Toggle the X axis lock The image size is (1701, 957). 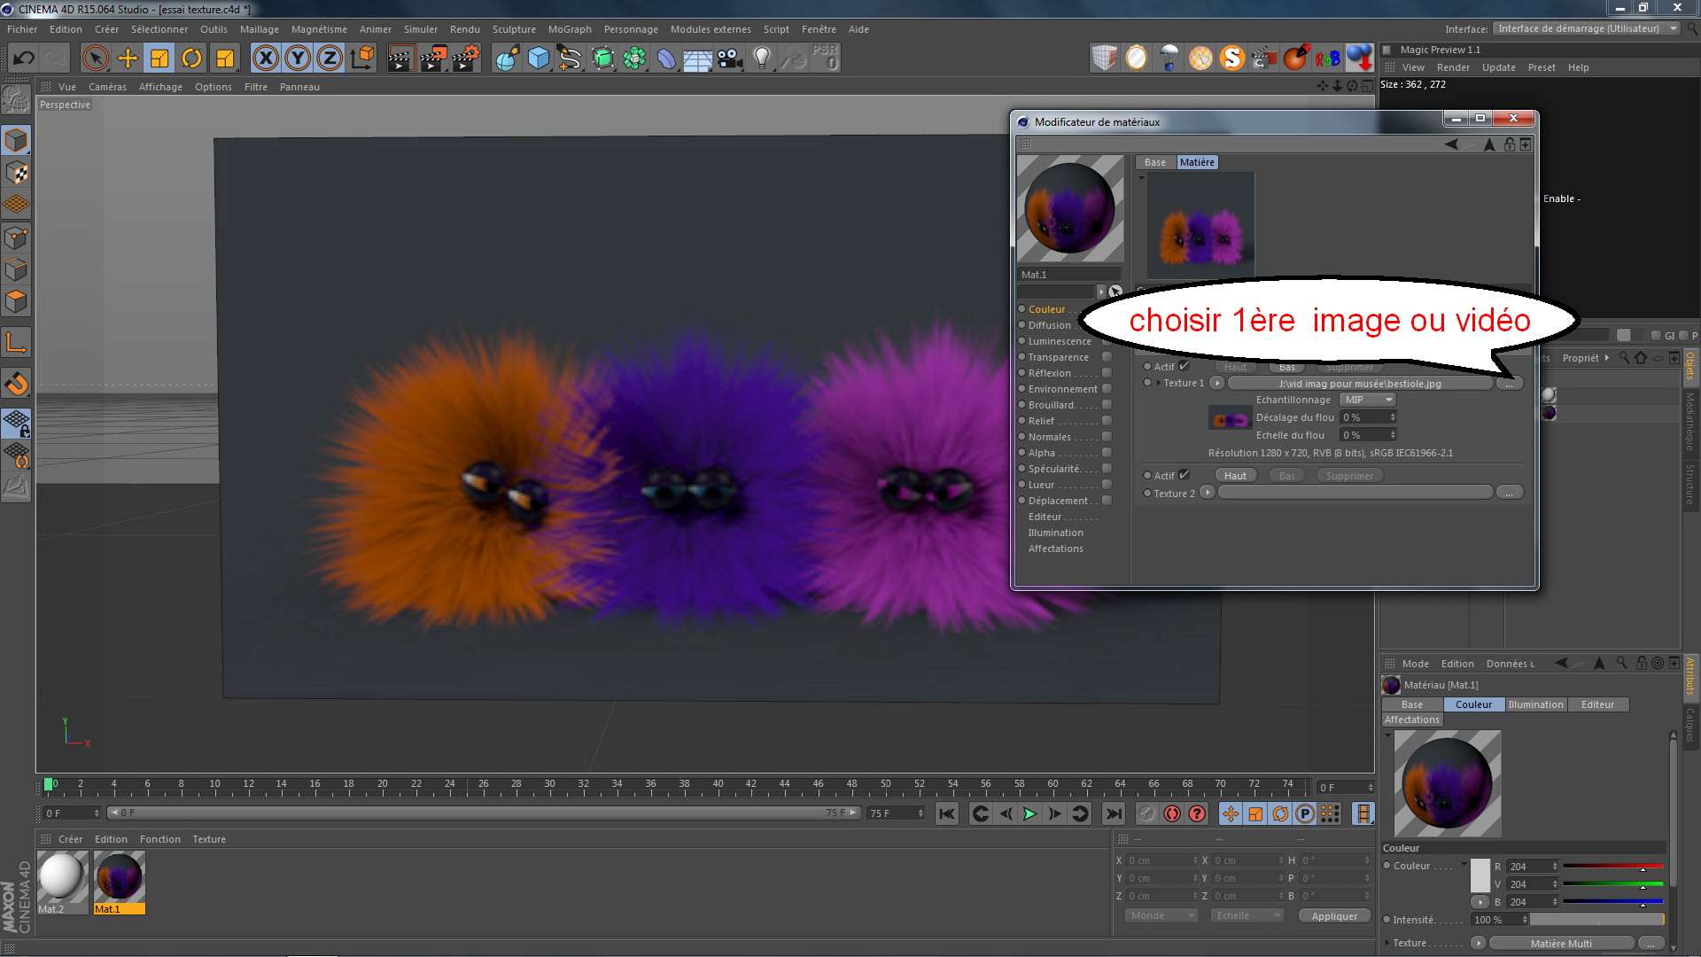tap(266, 58)
